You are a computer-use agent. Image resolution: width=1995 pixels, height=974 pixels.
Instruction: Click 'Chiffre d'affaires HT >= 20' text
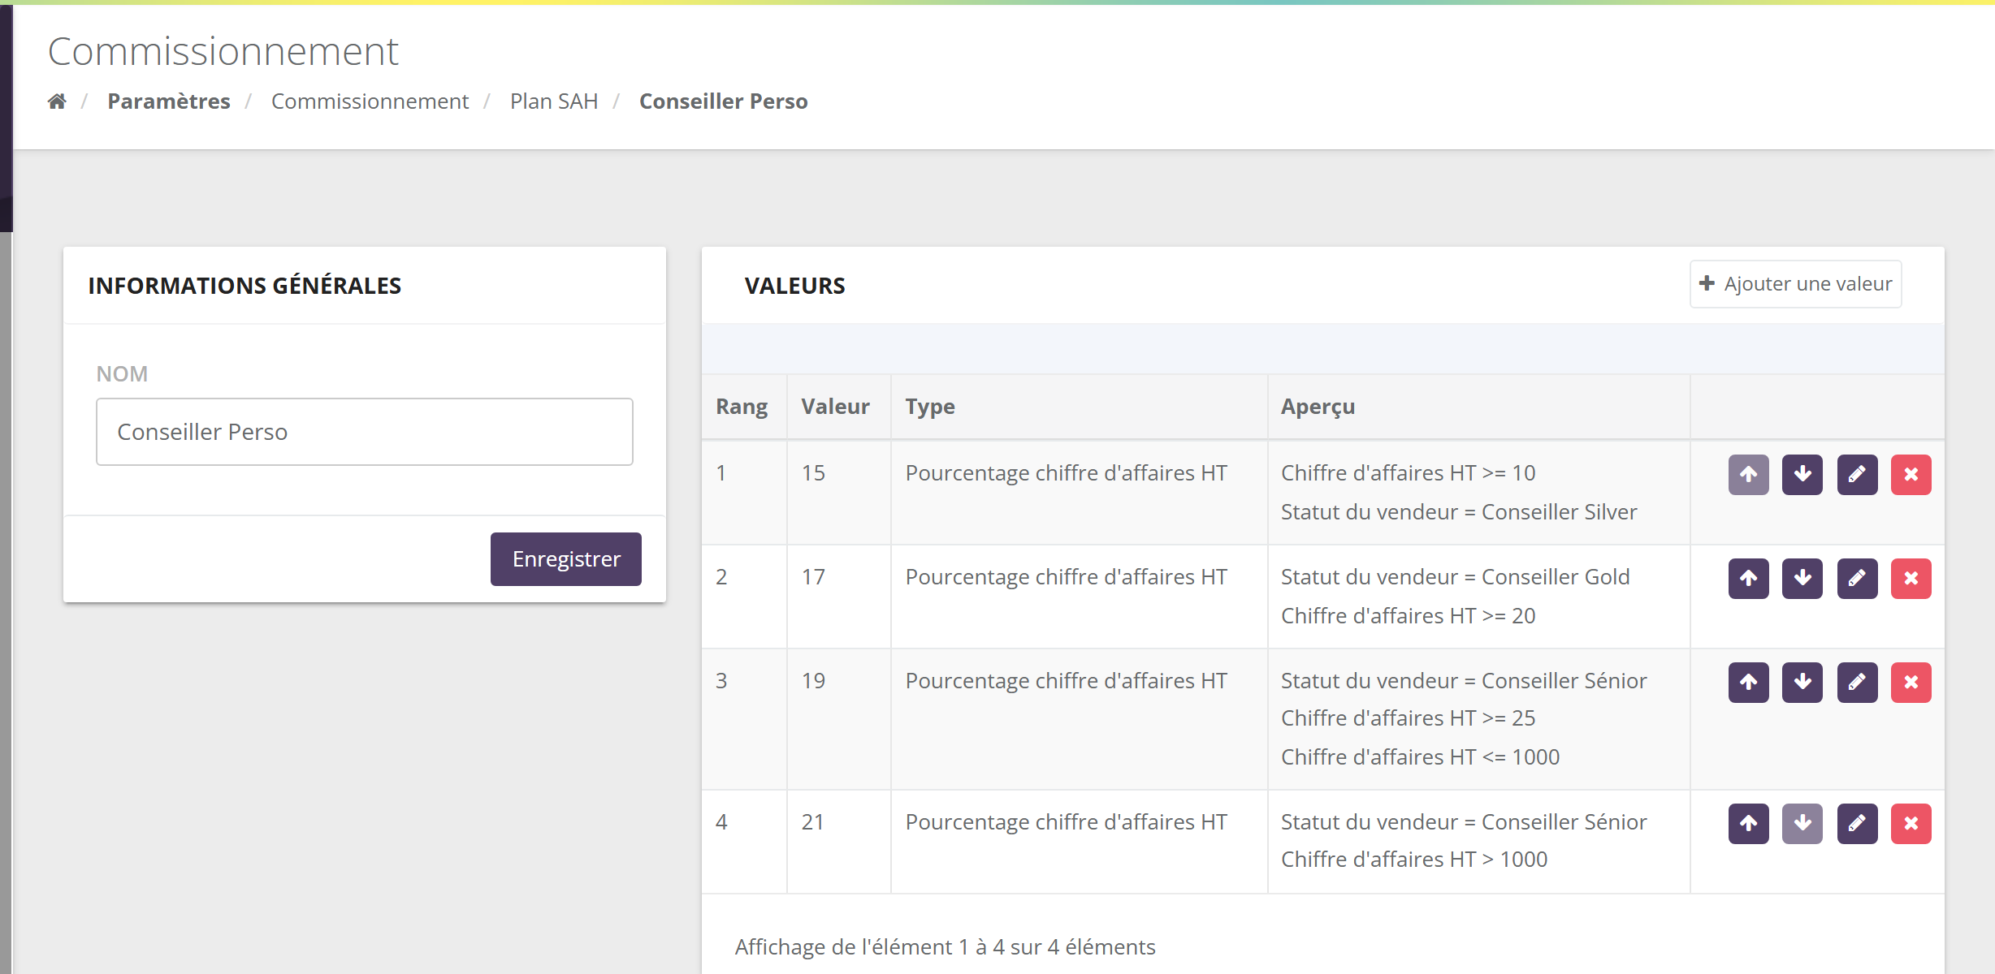(1408, 616)
